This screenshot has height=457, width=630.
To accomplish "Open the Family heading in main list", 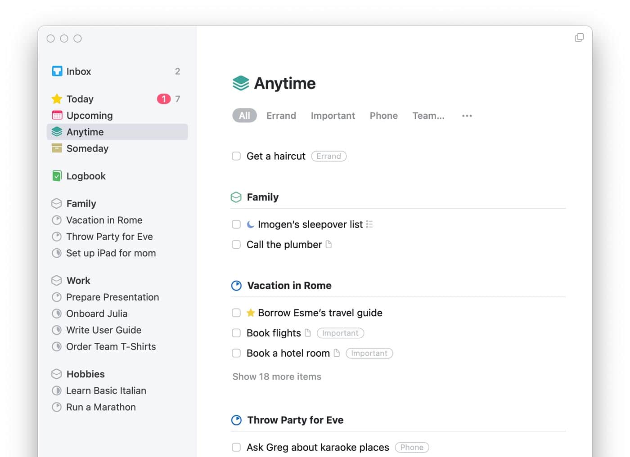I will coord(263,197).
